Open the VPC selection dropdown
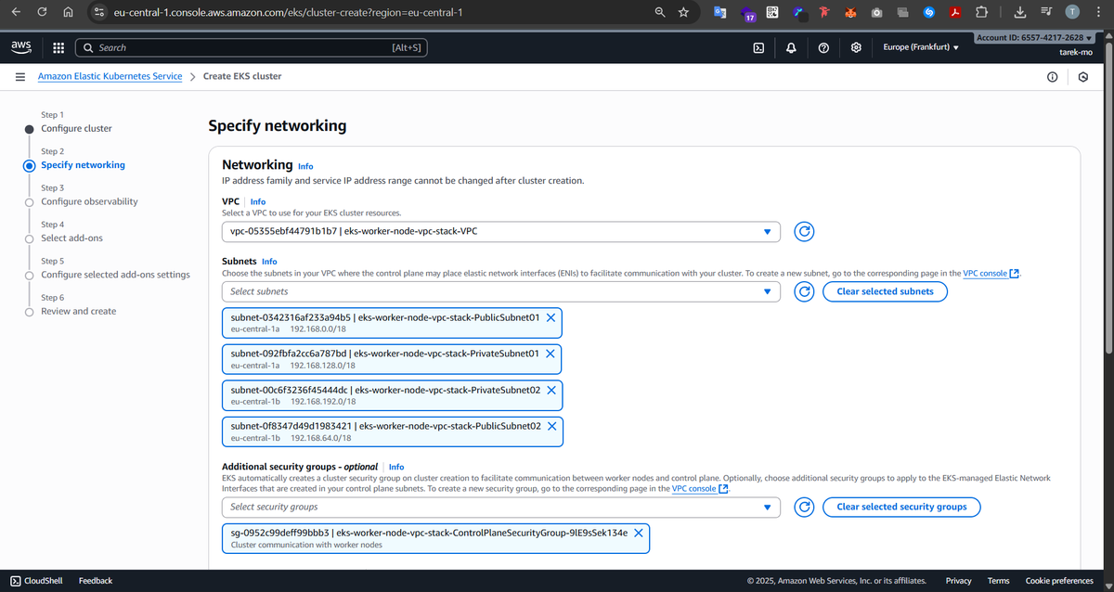This screenshot has height=592, width=1114. click(501, 232)
